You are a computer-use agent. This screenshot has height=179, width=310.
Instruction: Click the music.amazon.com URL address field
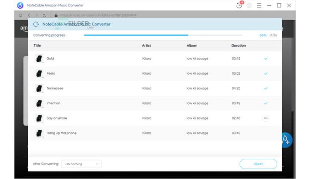pyautogui.click(x=98, y=15)
